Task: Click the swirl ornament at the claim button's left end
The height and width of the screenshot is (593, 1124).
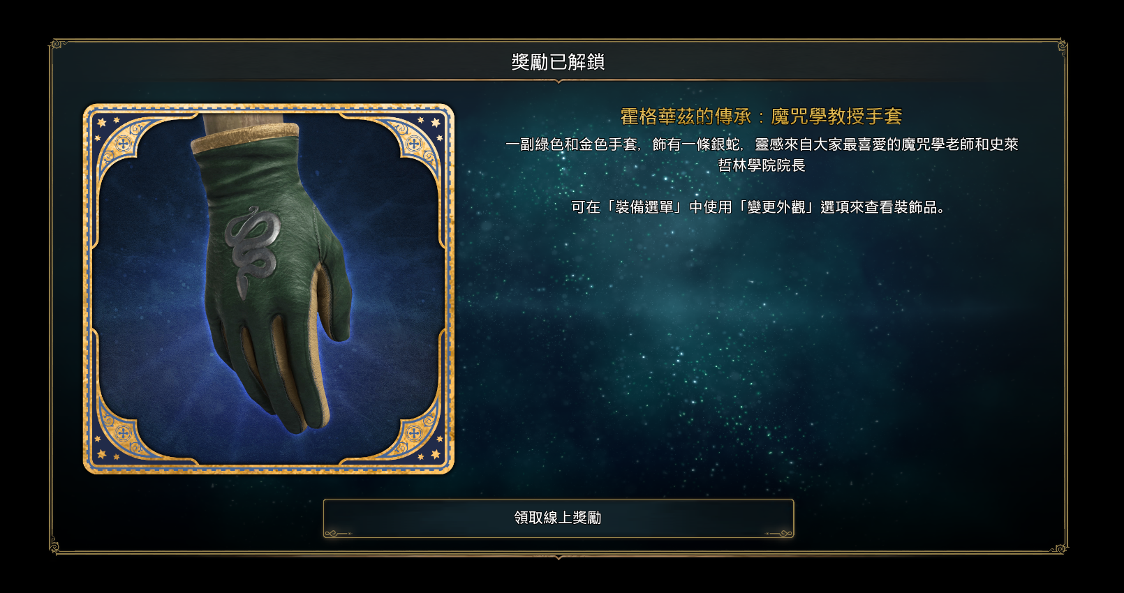Action: pyautogui.click(x=338, y=533)
